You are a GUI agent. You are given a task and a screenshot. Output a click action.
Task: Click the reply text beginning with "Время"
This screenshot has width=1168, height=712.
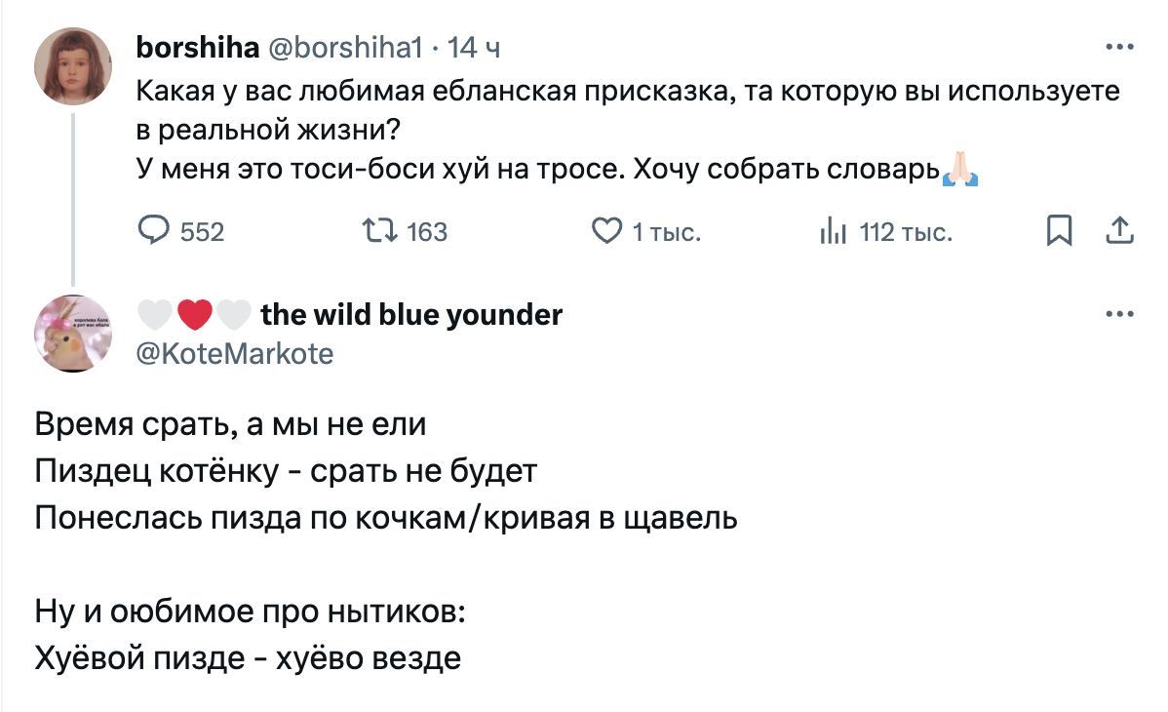click(x=231, y=426)
